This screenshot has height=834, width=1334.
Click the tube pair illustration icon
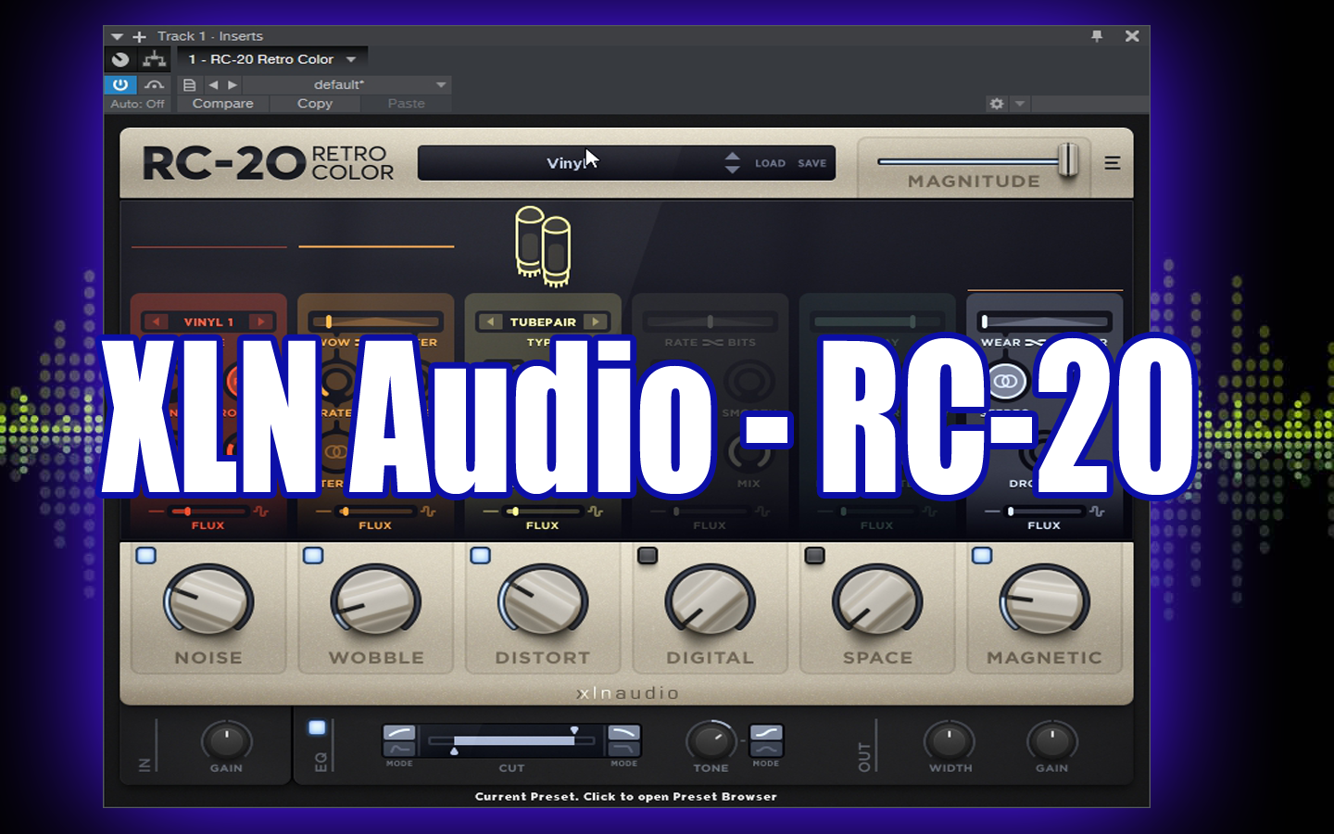click(x=543, y=246)
